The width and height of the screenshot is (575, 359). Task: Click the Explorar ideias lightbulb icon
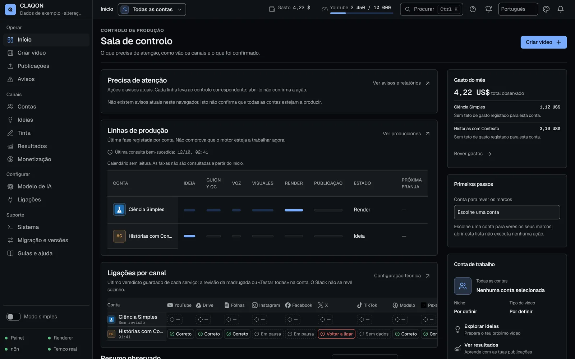pyautogui.click(x=457, y=330)
